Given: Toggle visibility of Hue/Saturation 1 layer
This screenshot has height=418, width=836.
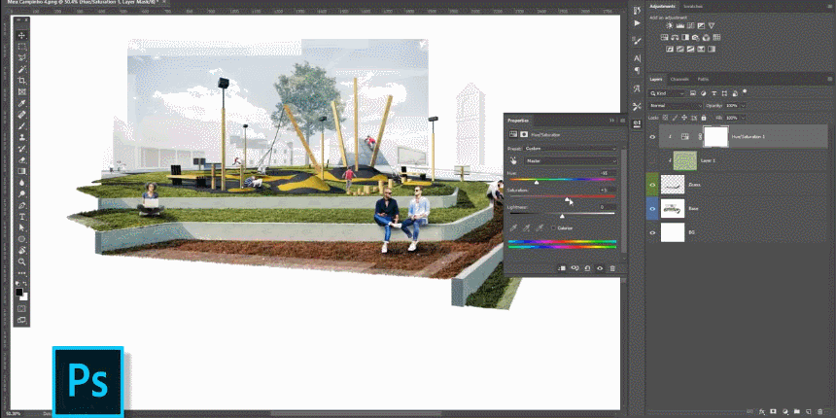Looking at the screenshot, I should pos(652,137).
